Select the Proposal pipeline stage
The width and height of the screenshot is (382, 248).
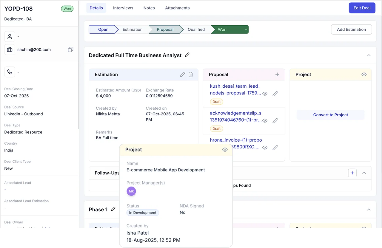pyautogui.click(x=165, y=30)
